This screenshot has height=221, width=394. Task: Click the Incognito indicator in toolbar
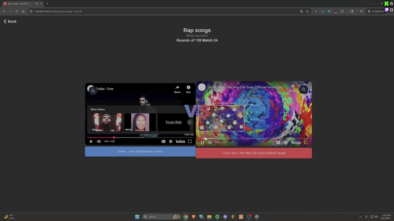pos(376,11)
